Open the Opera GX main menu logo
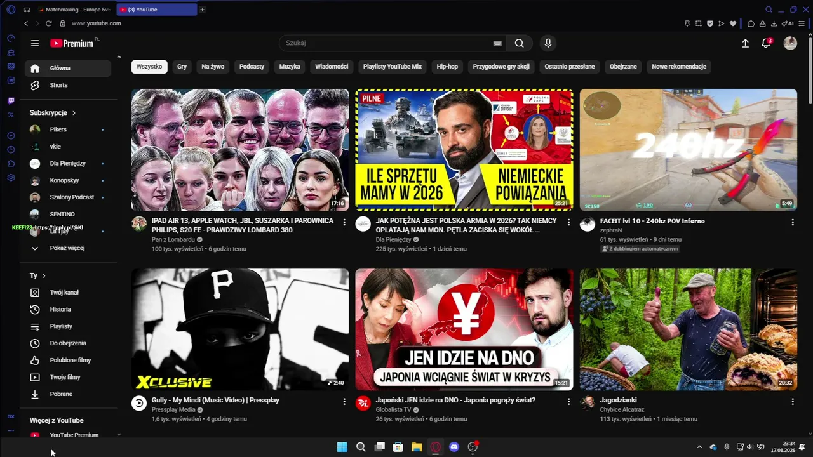Viewport: 813px width, 457px height. coord(11,10)
